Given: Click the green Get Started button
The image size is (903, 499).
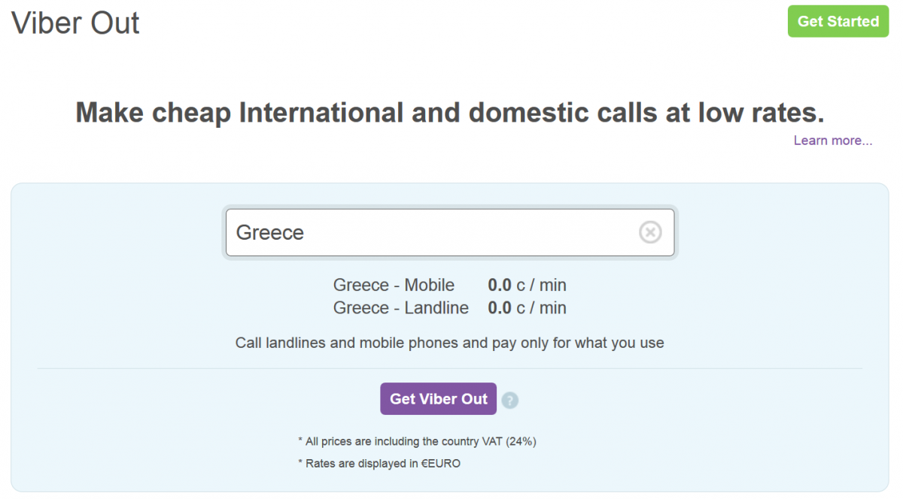Looking at the screenshot, I should 838,21.
